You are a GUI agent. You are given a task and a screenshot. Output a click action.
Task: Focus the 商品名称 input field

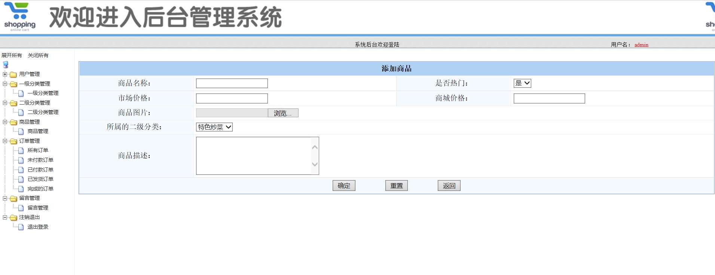coord(232,83)
